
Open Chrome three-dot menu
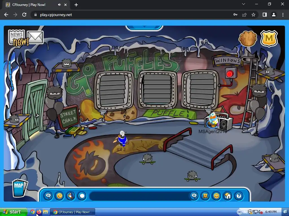tap(283, 15)
